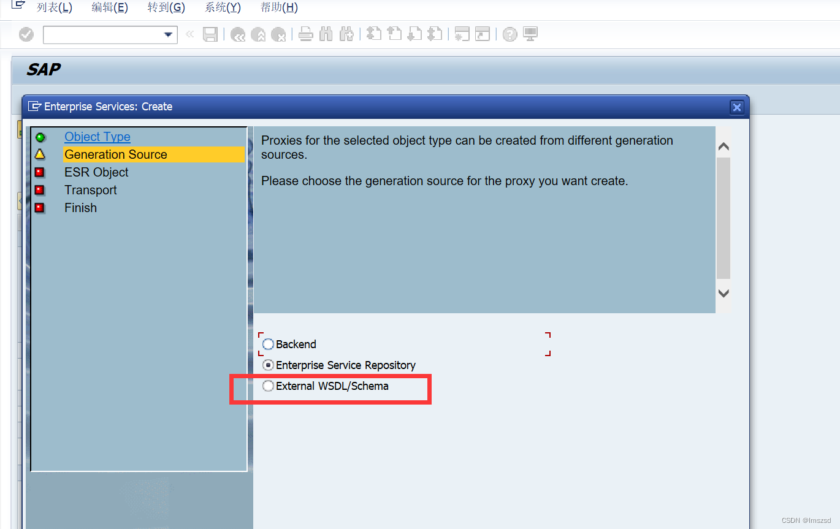Click the Exit up-arrow round icon

pyautogui.click(x=258, y=35)
